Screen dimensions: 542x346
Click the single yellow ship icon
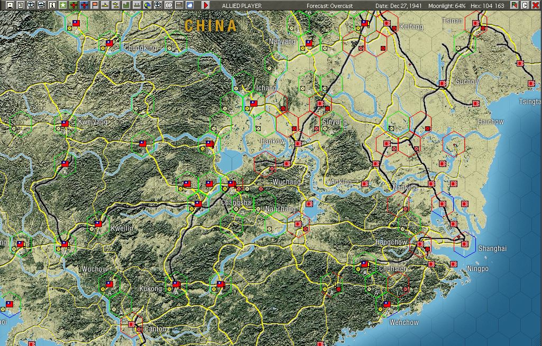click(105, 5)
